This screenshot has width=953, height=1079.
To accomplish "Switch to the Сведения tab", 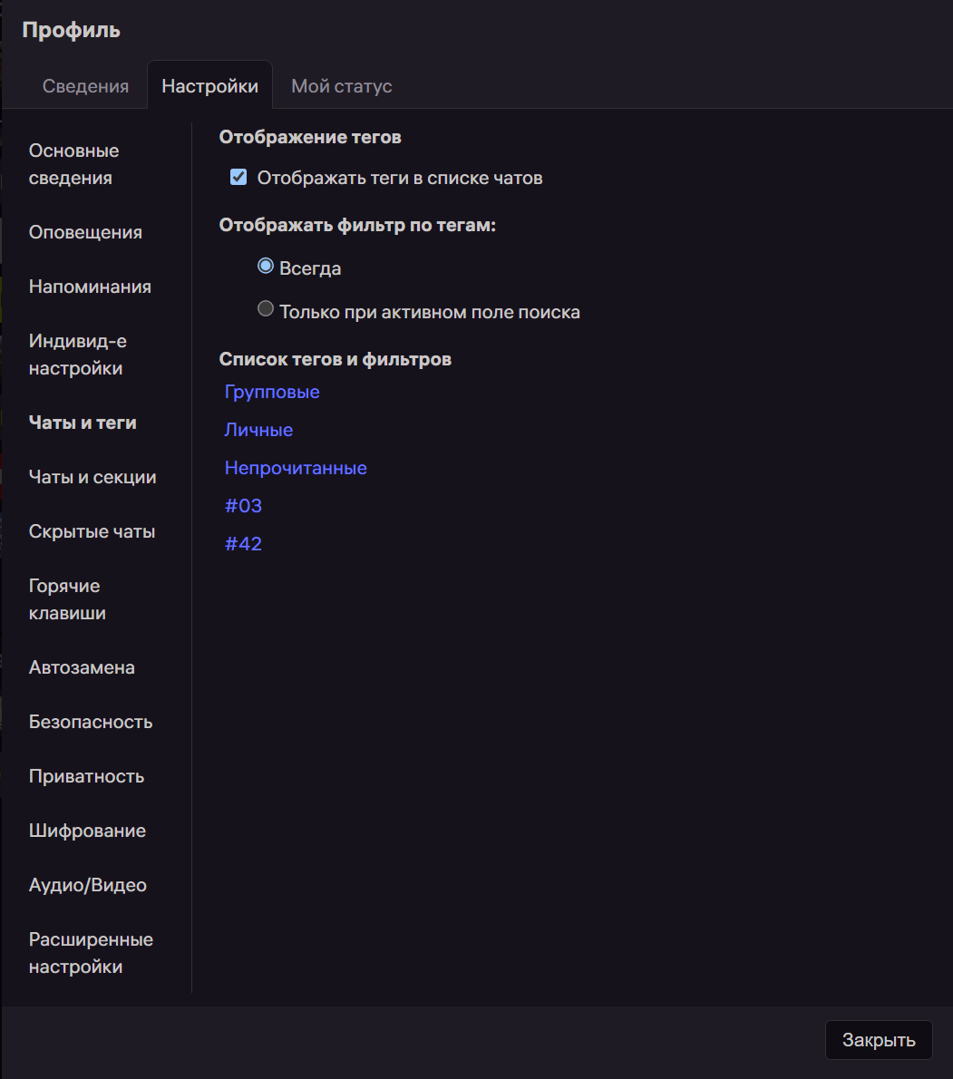I will pos(85,85).
